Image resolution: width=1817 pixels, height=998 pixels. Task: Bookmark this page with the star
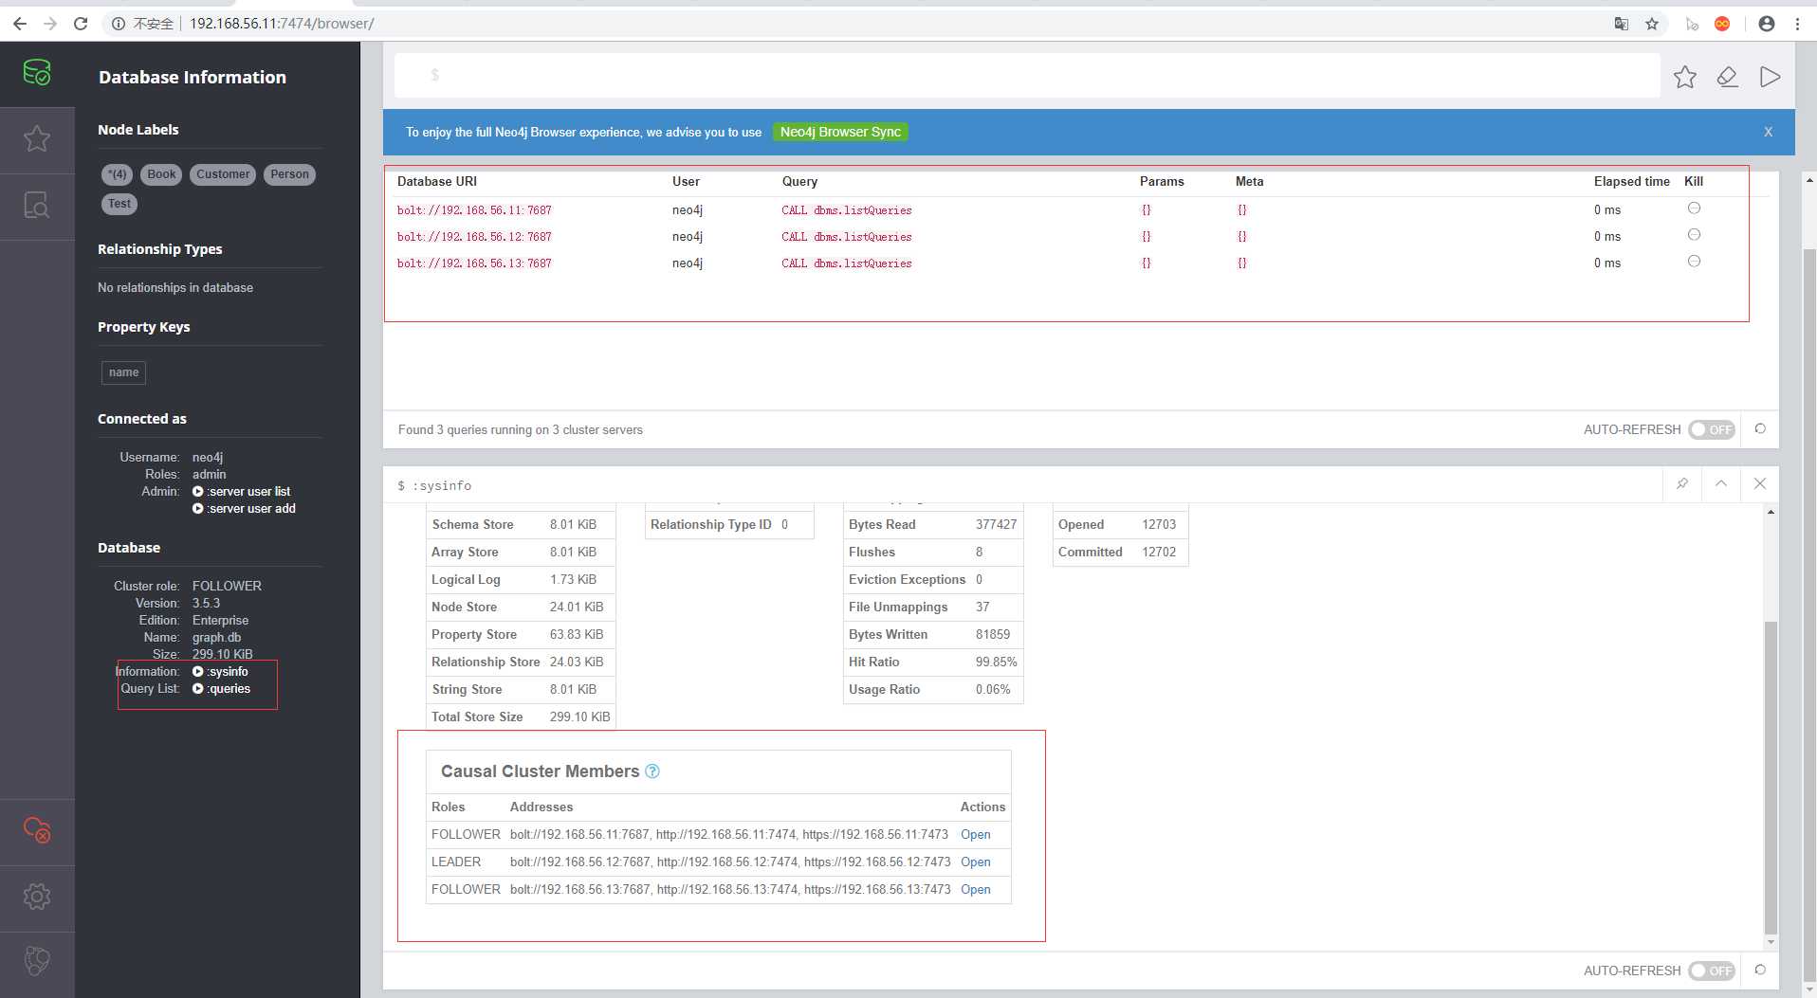(x=1652, y=24)
